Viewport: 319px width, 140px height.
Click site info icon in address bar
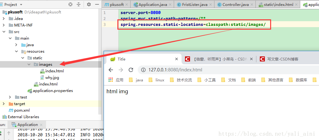[143, 70]
